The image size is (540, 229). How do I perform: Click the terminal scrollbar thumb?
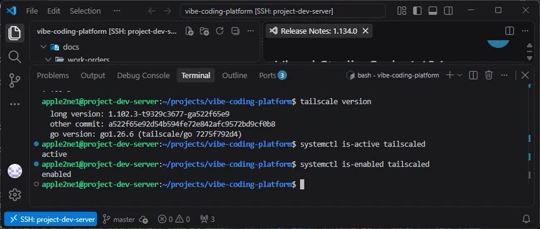530,175
